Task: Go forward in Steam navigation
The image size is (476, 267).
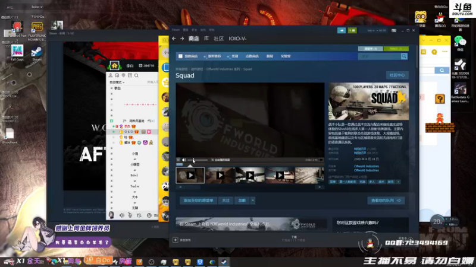Action: click(182, 39)
